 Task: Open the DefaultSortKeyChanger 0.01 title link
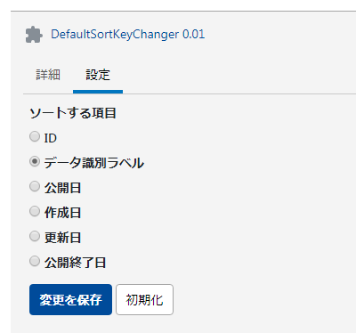coord(127,35)
